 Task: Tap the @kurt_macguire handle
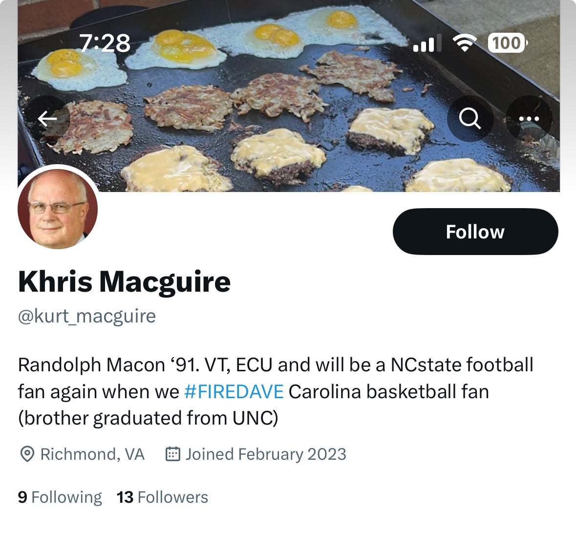click(87, 316)
